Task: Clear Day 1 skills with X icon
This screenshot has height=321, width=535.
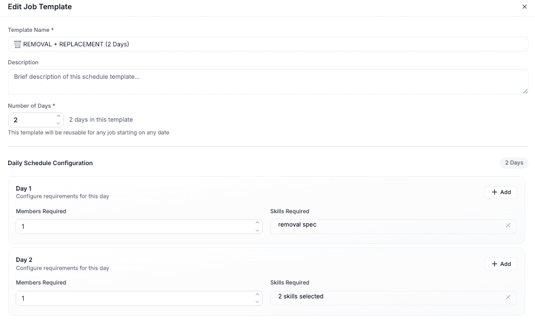Action: (508, 225)
